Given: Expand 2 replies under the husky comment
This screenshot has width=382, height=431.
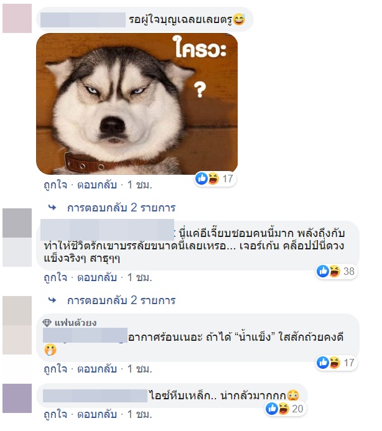Looking at the screenshot, I should coord(121,208).
